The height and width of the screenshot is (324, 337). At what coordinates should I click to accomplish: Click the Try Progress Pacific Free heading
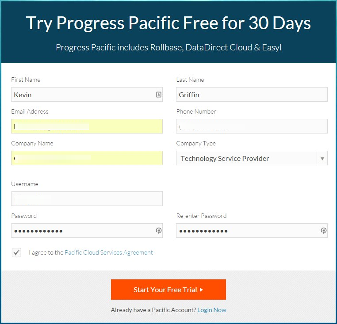coord(168,23)
